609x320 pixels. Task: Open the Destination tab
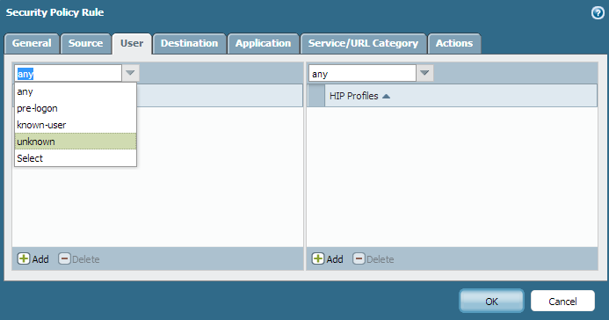pyautogui.click(x=190, y=43)
